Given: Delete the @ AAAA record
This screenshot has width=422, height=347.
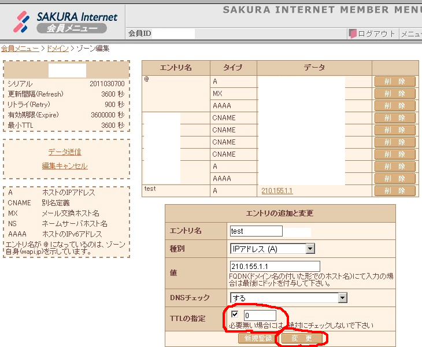Looking at the screenshot, I should [395, 106].
